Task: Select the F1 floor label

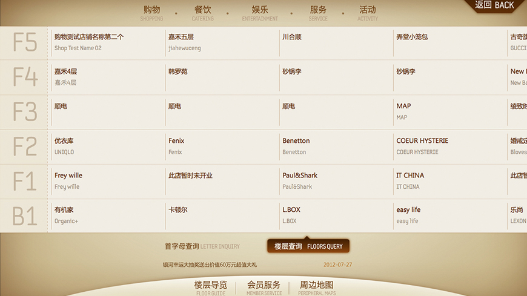Action: coord(24,181)
